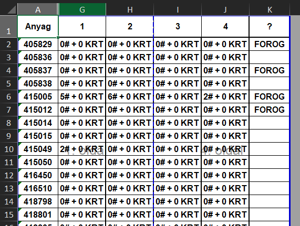Click FOROG in row 2
The width and height of the screenshot is (300, 226).
click(x=270, y=44)
